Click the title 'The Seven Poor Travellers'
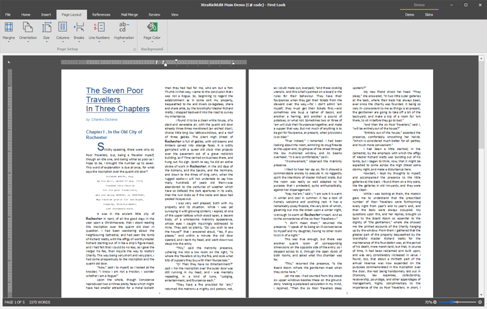The image size is (487, 309). click(x=114, y=95)
